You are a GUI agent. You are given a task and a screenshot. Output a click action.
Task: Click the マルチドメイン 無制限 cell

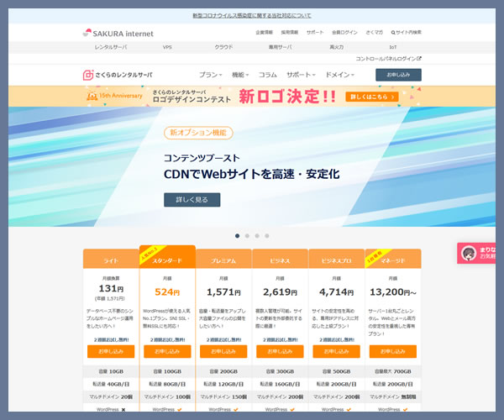(393, 396)
